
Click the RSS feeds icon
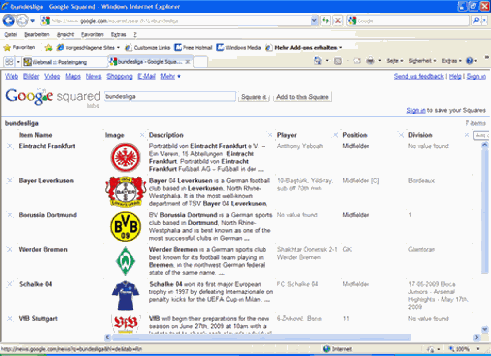[x=338, y=61]
